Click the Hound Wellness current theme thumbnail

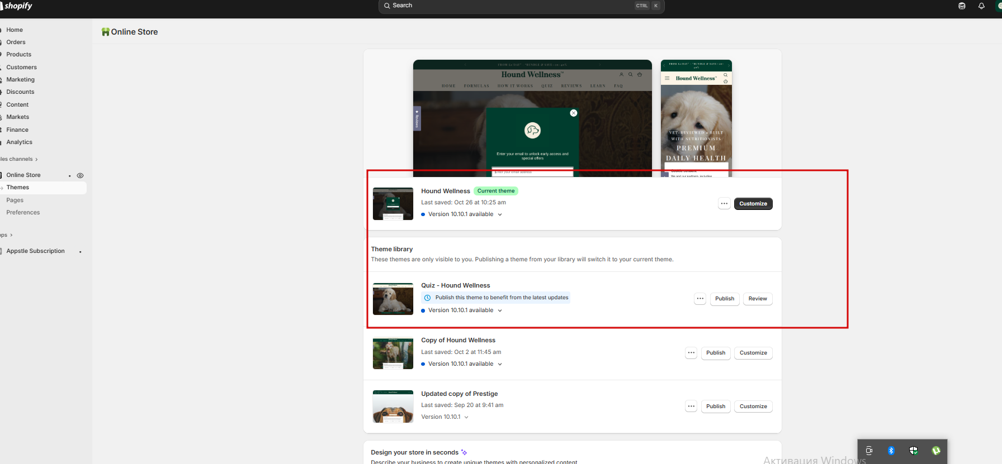coord(393,204)
